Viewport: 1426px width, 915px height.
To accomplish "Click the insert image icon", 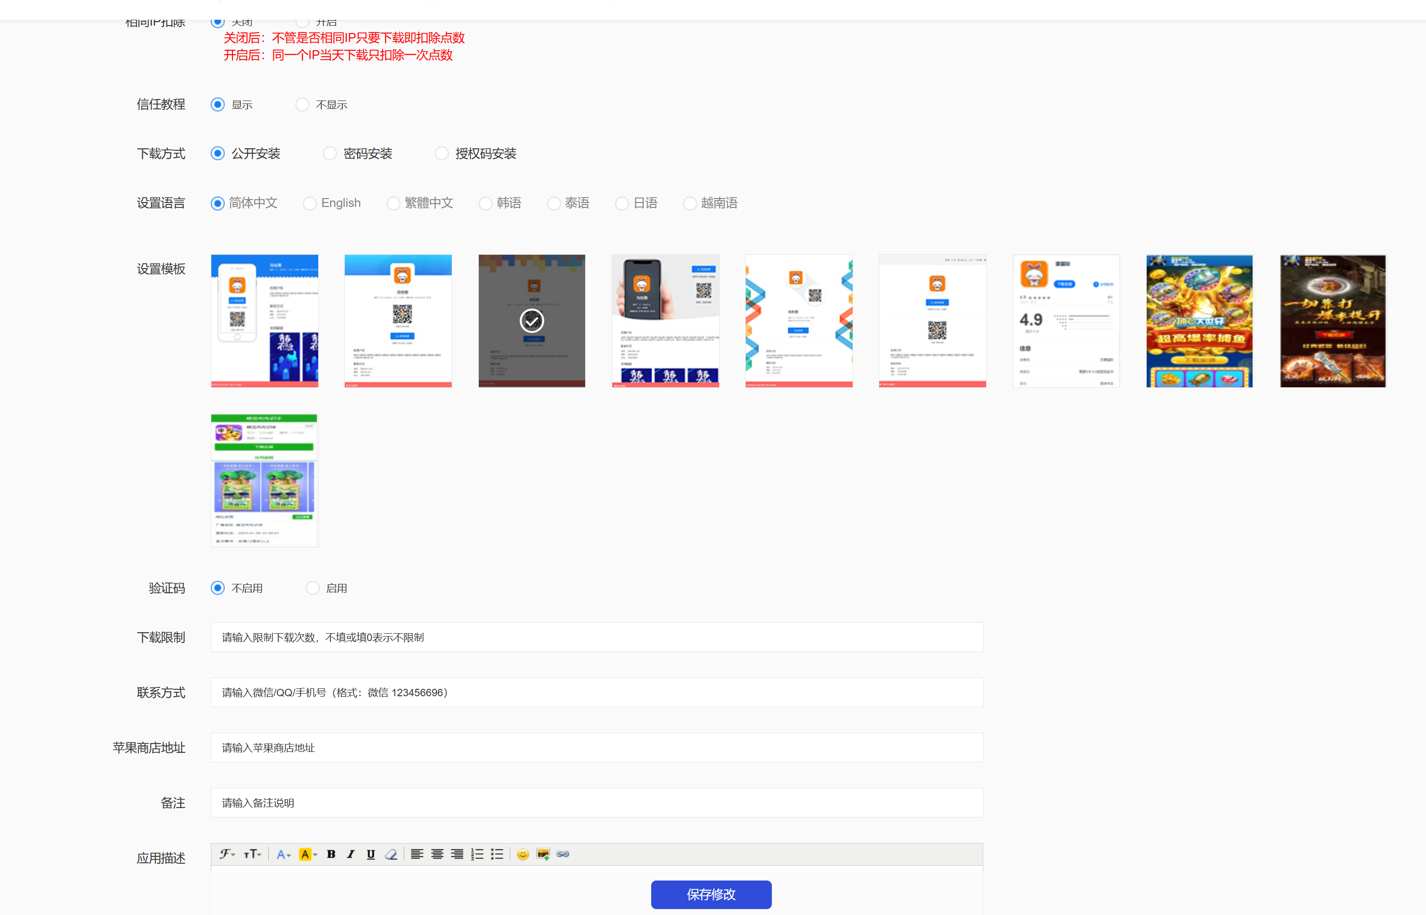I will 543,854.
